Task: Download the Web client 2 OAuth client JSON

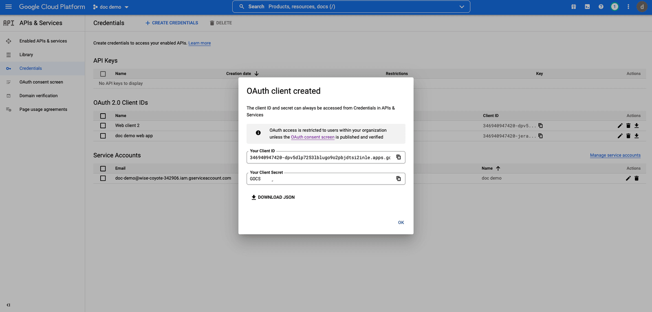Action: tap(637, 125)
